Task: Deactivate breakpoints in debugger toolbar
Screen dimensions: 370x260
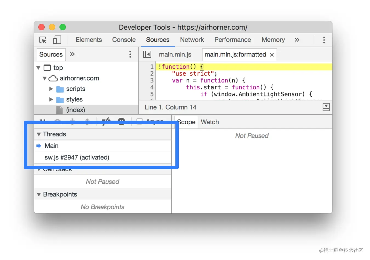Action: [x=106, y=121]
